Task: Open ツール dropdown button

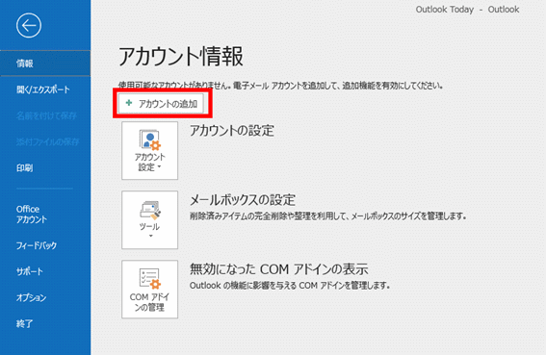Action: point(149,219)
